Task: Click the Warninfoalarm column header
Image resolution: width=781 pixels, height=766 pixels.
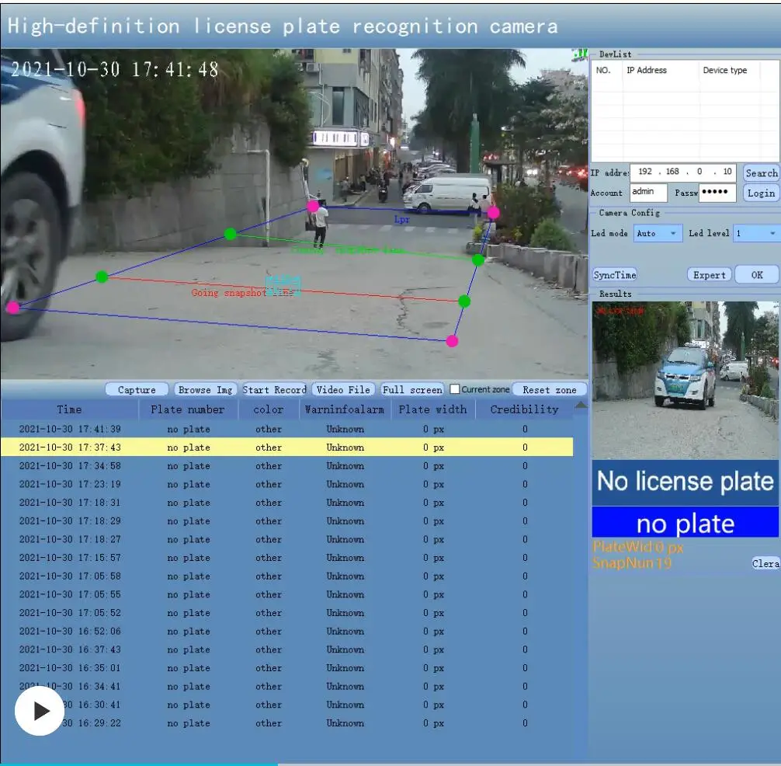Action: tap(345, 409)
